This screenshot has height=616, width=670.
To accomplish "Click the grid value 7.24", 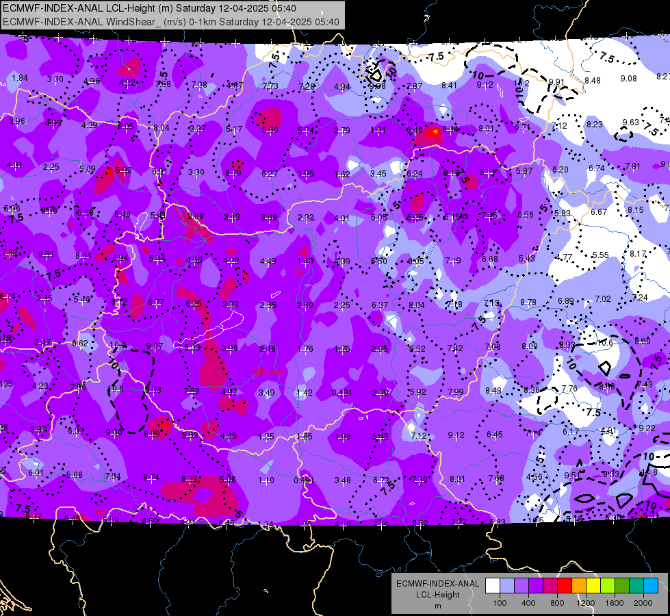I will 640,297.
